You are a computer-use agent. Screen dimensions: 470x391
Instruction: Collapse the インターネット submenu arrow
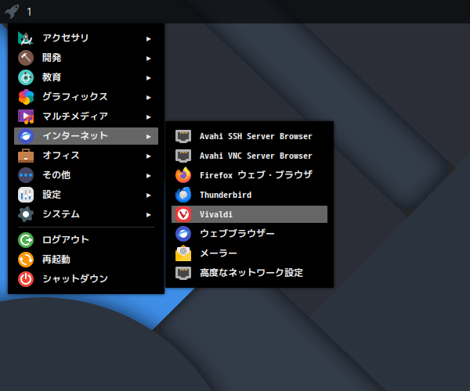point(148,137)
